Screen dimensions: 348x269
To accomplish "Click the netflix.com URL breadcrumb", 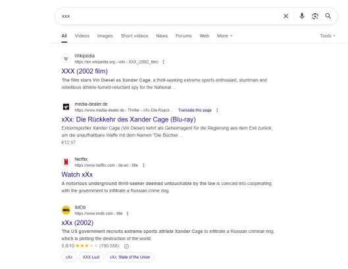I will pyautogui.click(x=107, y=165).
